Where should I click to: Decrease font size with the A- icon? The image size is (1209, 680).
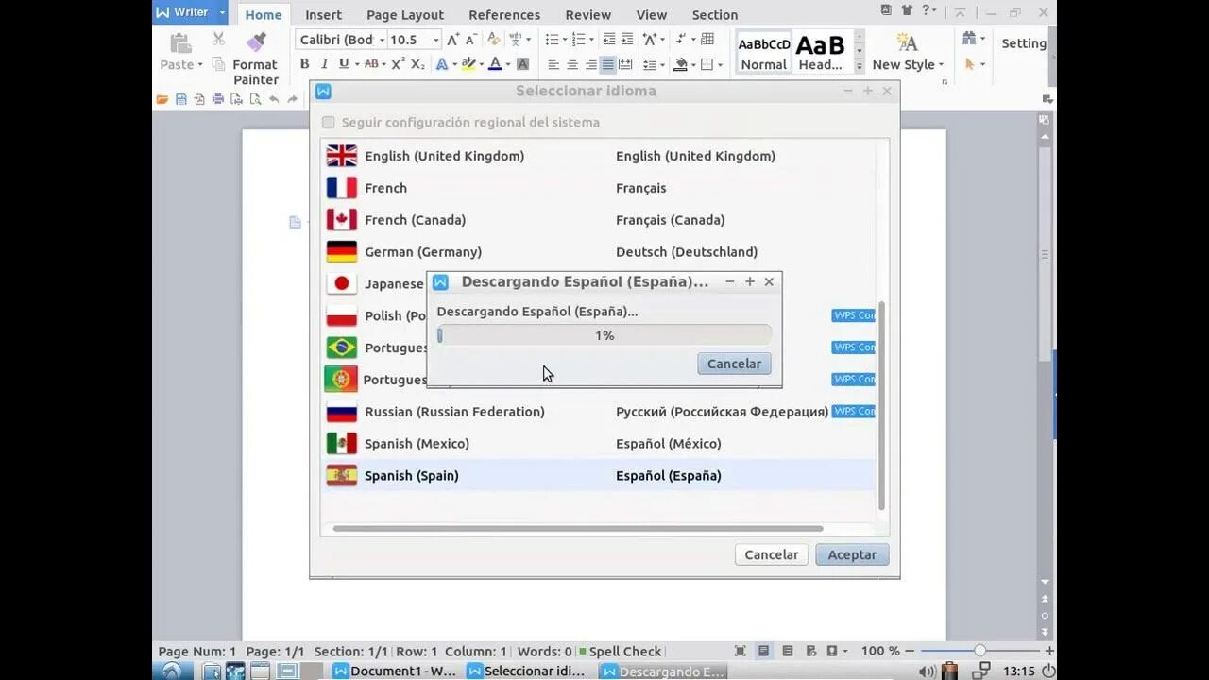(471, 40)
